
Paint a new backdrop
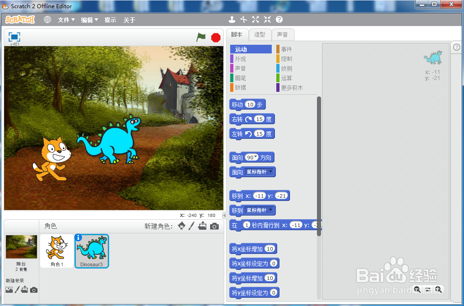(17, 290)
